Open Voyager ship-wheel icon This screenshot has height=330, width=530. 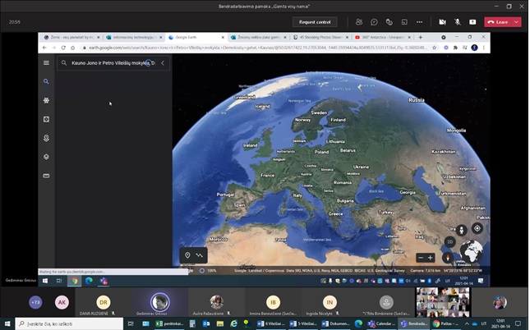pos(46,100)
